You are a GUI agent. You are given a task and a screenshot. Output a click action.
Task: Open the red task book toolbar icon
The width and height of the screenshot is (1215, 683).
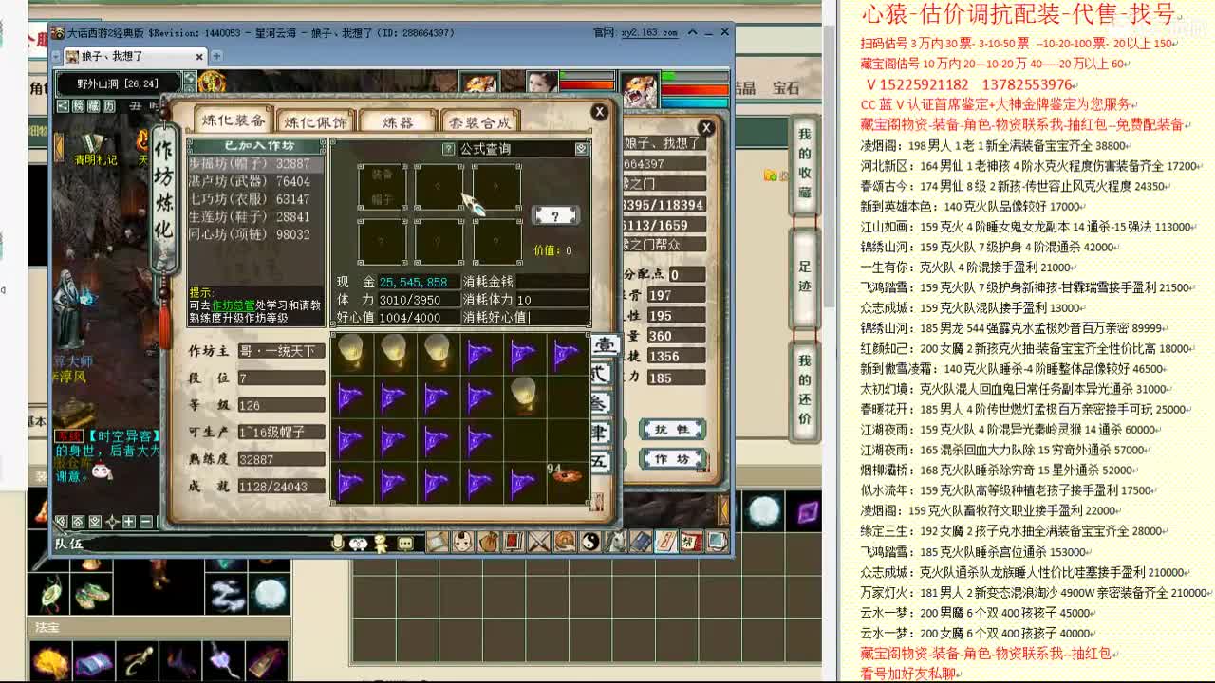tap(514, 542)
